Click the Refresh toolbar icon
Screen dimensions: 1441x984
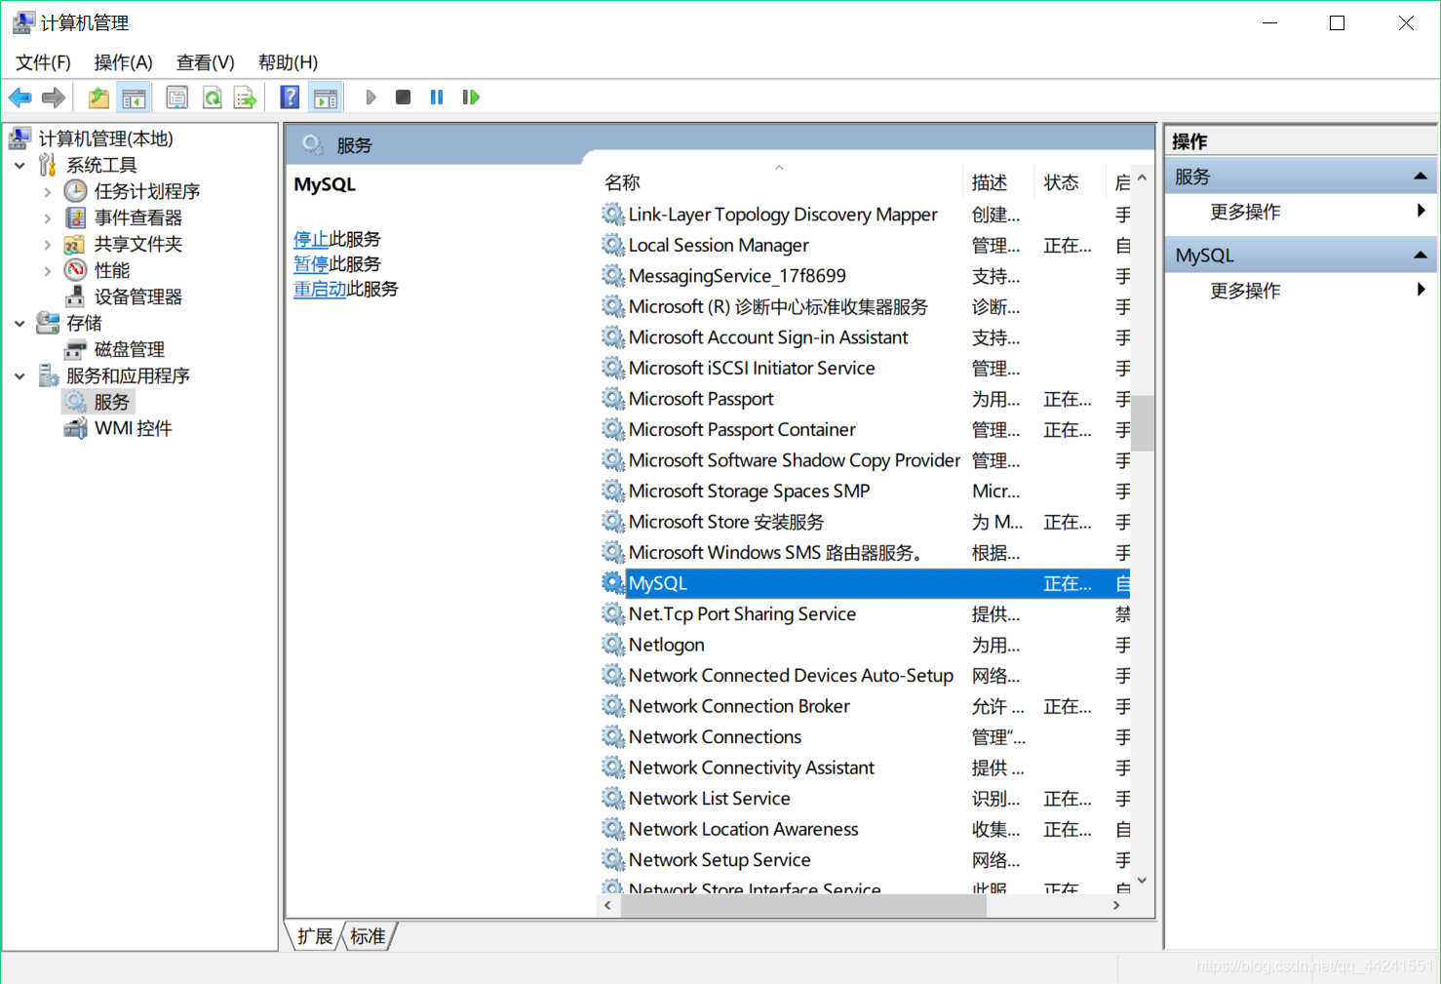(x=212, y=98)
